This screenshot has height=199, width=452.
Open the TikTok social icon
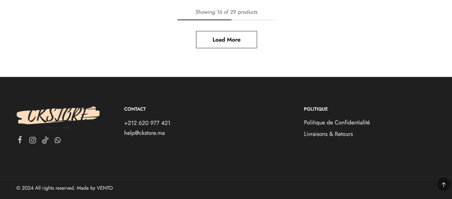(x=45, y=140)
